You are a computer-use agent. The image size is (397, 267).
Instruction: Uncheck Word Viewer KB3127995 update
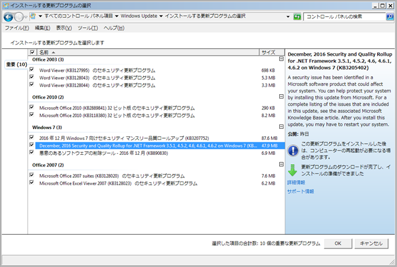(x=32, y=69)
